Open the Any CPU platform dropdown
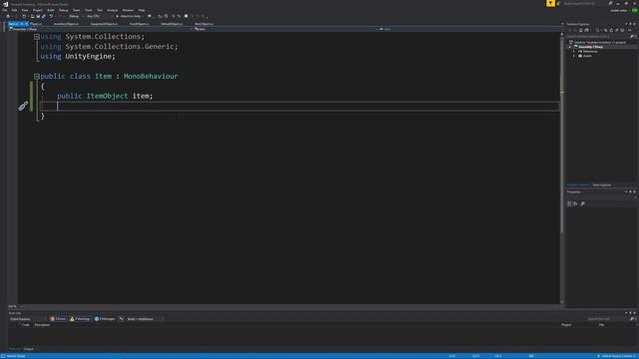The image size is (639, 359). pos(98,16)
